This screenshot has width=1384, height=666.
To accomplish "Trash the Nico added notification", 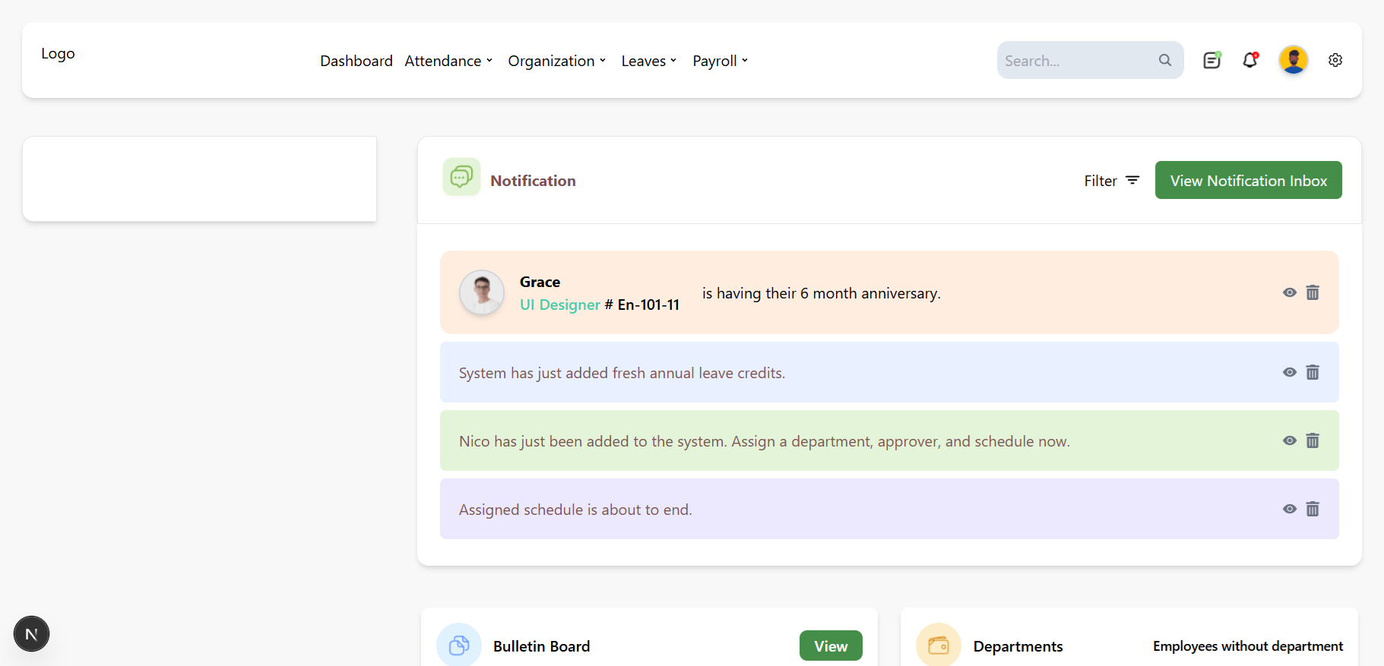I will click(1313, 440).
